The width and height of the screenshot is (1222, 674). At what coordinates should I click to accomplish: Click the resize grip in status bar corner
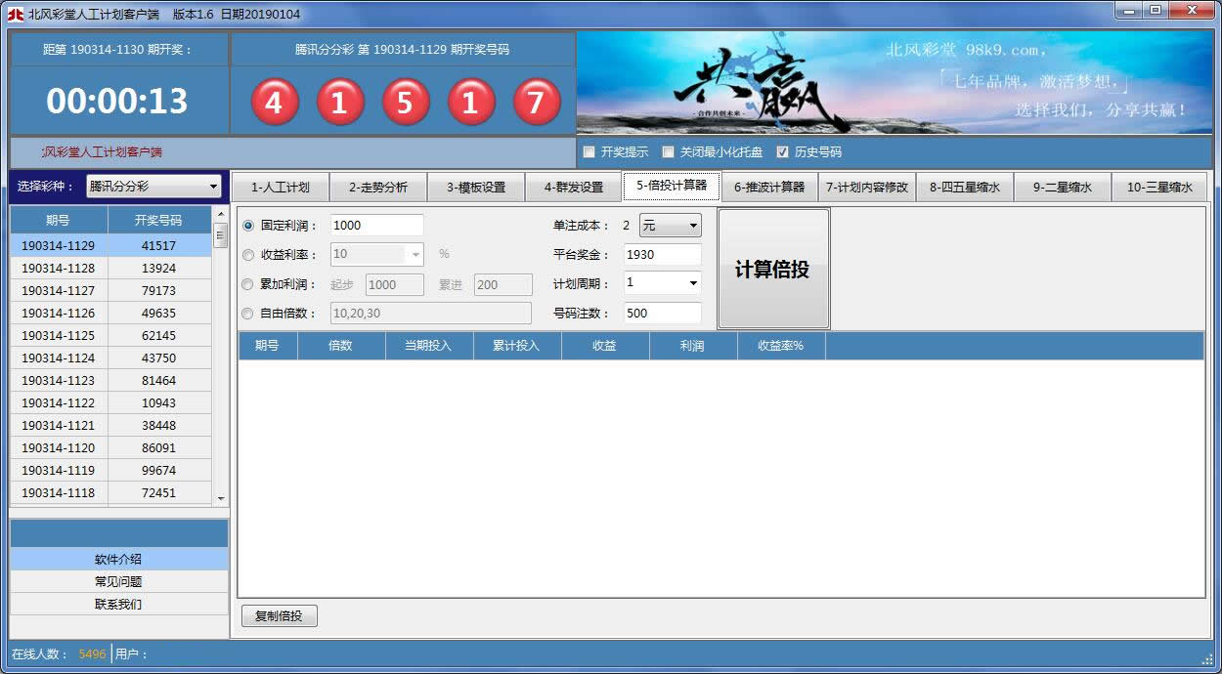point(1207,657)
